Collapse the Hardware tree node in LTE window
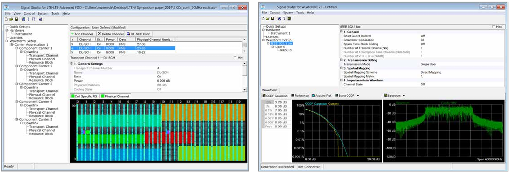This screenshot has width=512, height=175. (x=6, y=30)
